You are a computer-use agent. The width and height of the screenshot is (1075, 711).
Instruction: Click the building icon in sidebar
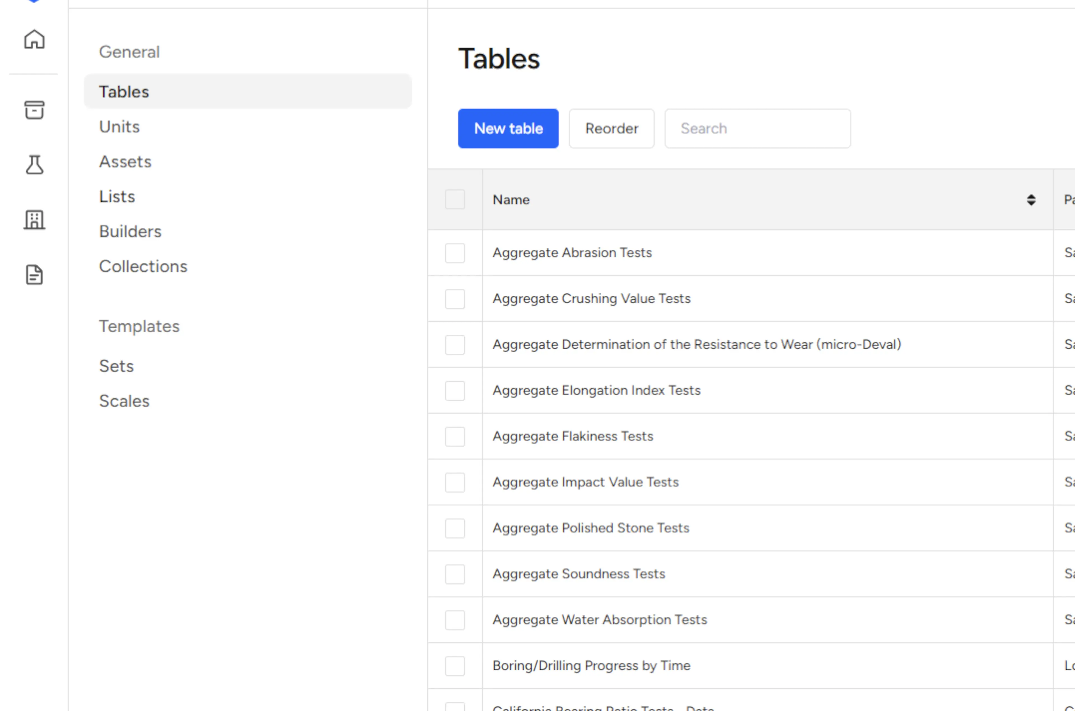coord(34,220)
